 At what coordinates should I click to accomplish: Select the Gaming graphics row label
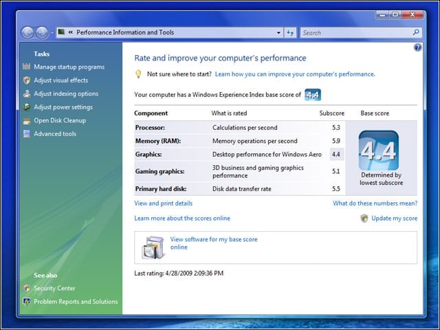click(159, 171)
